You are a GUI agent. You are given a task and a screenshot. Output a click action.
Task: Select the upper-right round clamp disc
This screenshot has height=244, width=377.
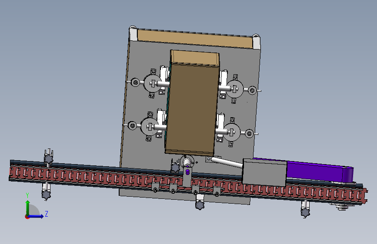[x=235, y=89]
